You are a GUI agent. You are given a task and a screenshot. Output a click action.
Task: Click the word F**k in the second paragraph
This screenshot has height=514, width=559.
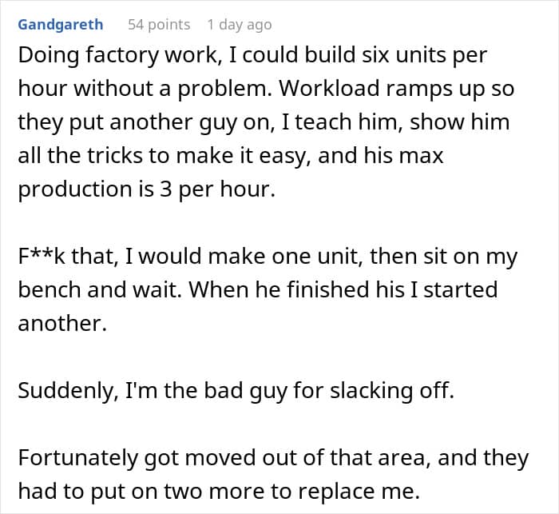42,257
